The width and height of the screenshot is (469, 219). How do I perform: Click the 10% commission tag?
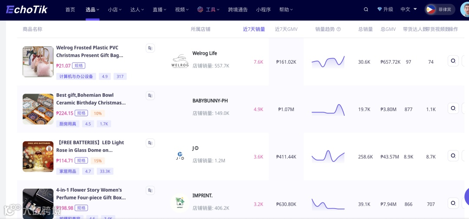[98, 113]
